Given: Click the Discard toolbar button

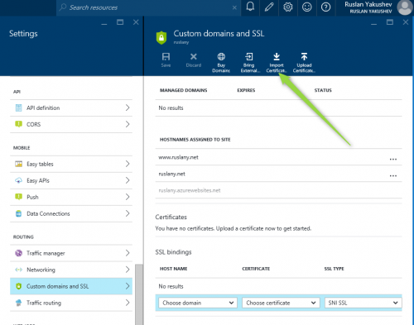Looking at the screenshot, I should pos(194,60).
